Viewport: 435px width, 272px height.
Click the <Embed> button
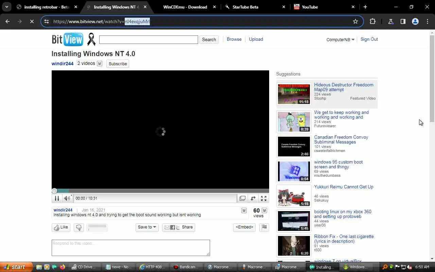[x=244, y=227]
